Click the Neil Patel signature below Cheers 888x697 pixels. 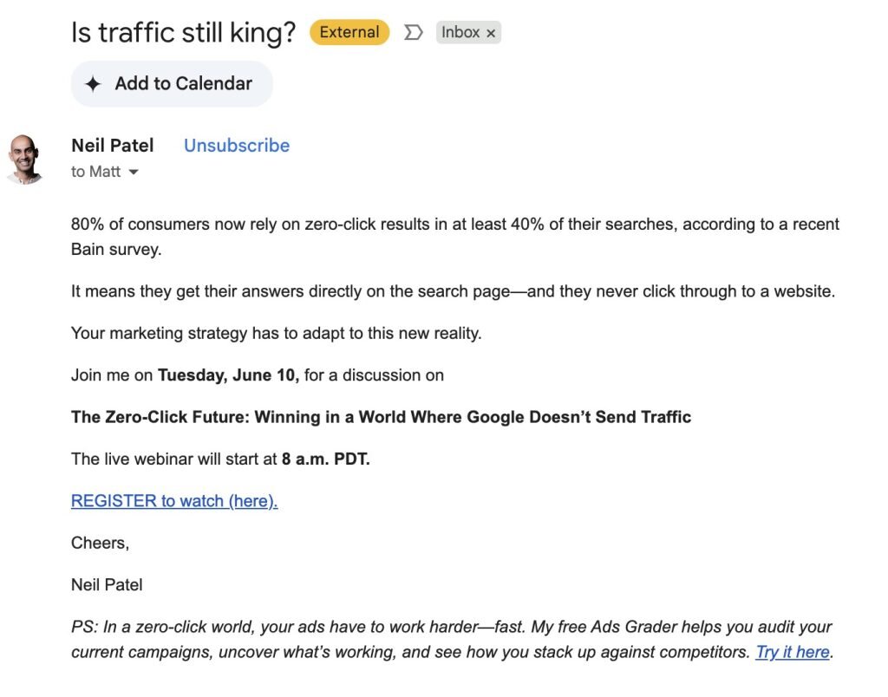(107, 585)
